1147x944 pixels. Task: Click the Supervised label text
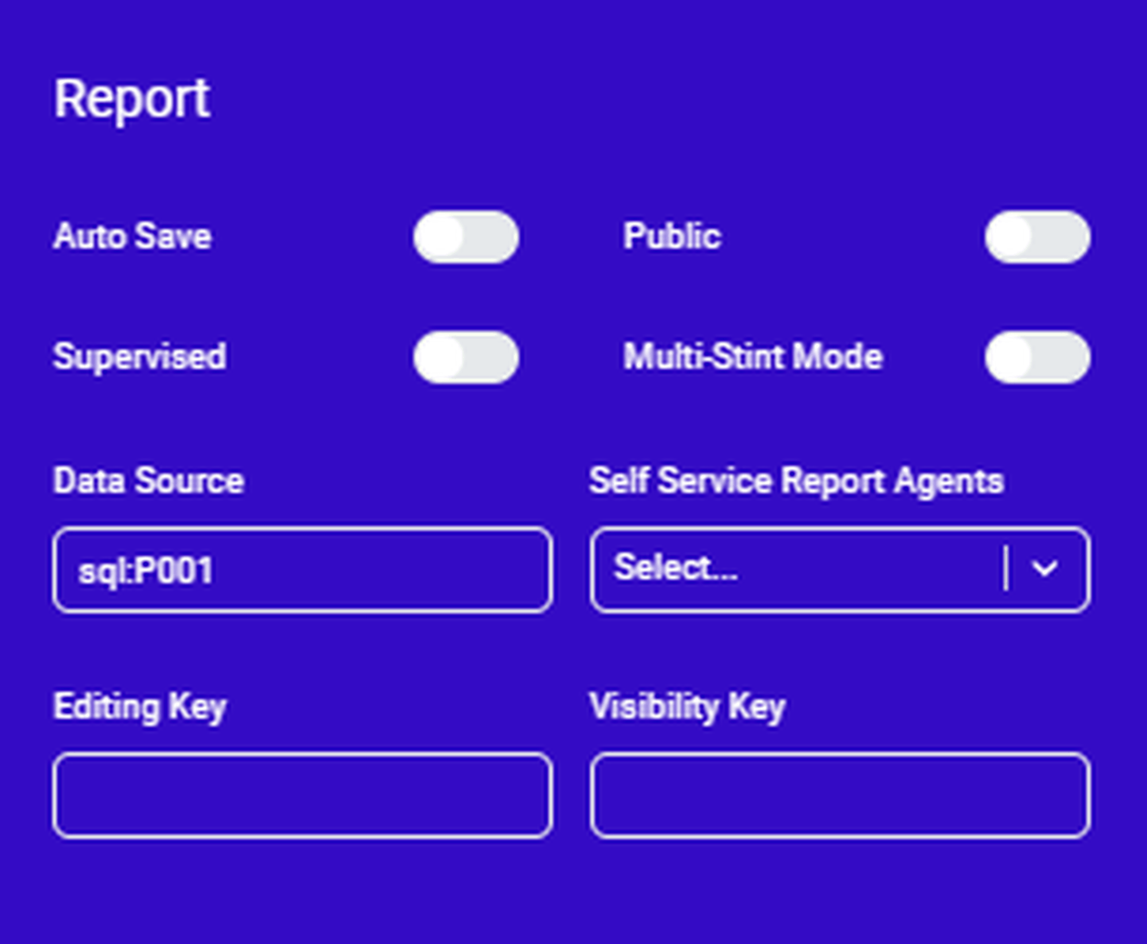(x=139, y=357)
